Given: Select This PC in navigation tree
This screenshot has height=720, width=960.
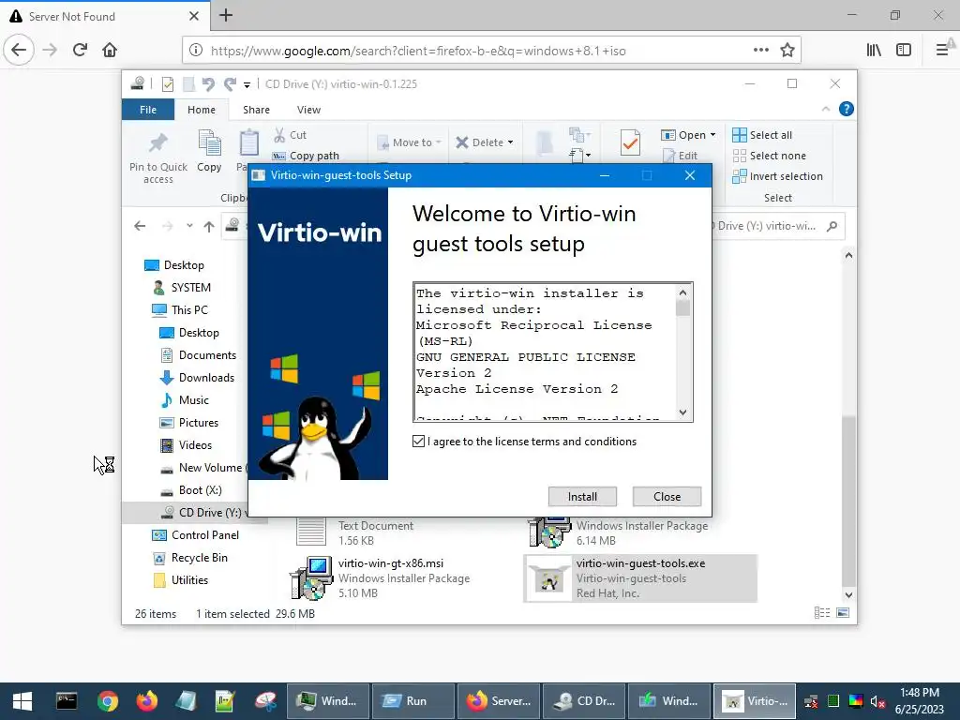Looking at the screenshot, I should (180, 309).
